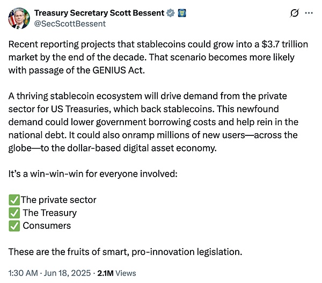
Task: Click the Grok explain-post icon
Action: coord(294,13)
